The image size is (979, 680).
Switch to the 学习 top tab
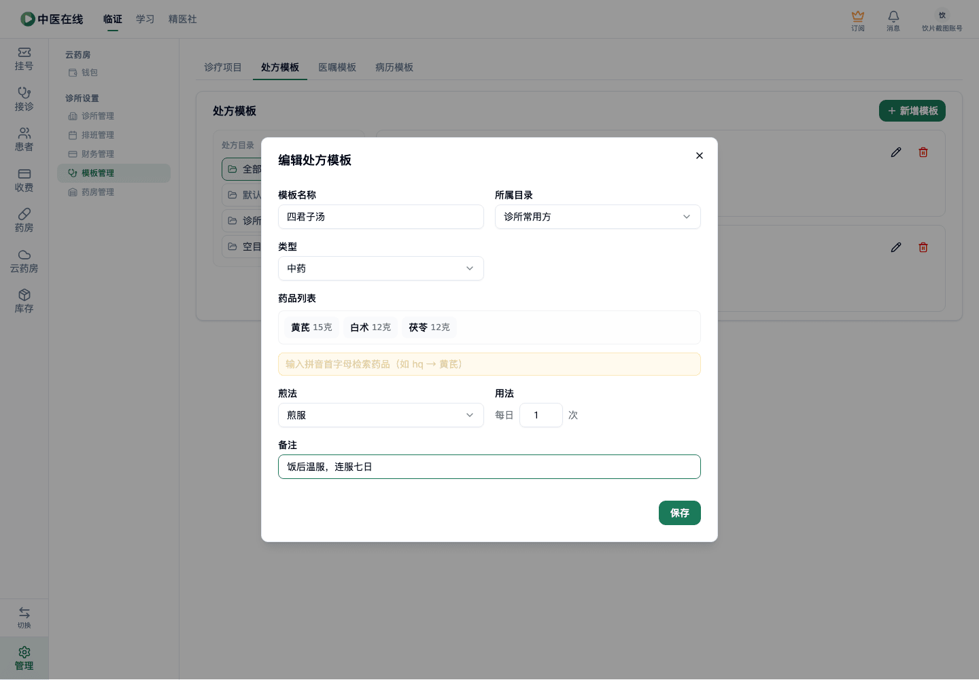[145, 19]
